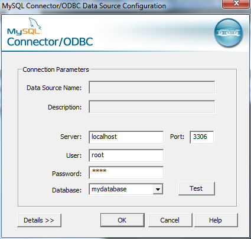The height and width of the screenshot is (239, 251).
Task: Confirm settings with the OK button
Action: click(122, 220)
